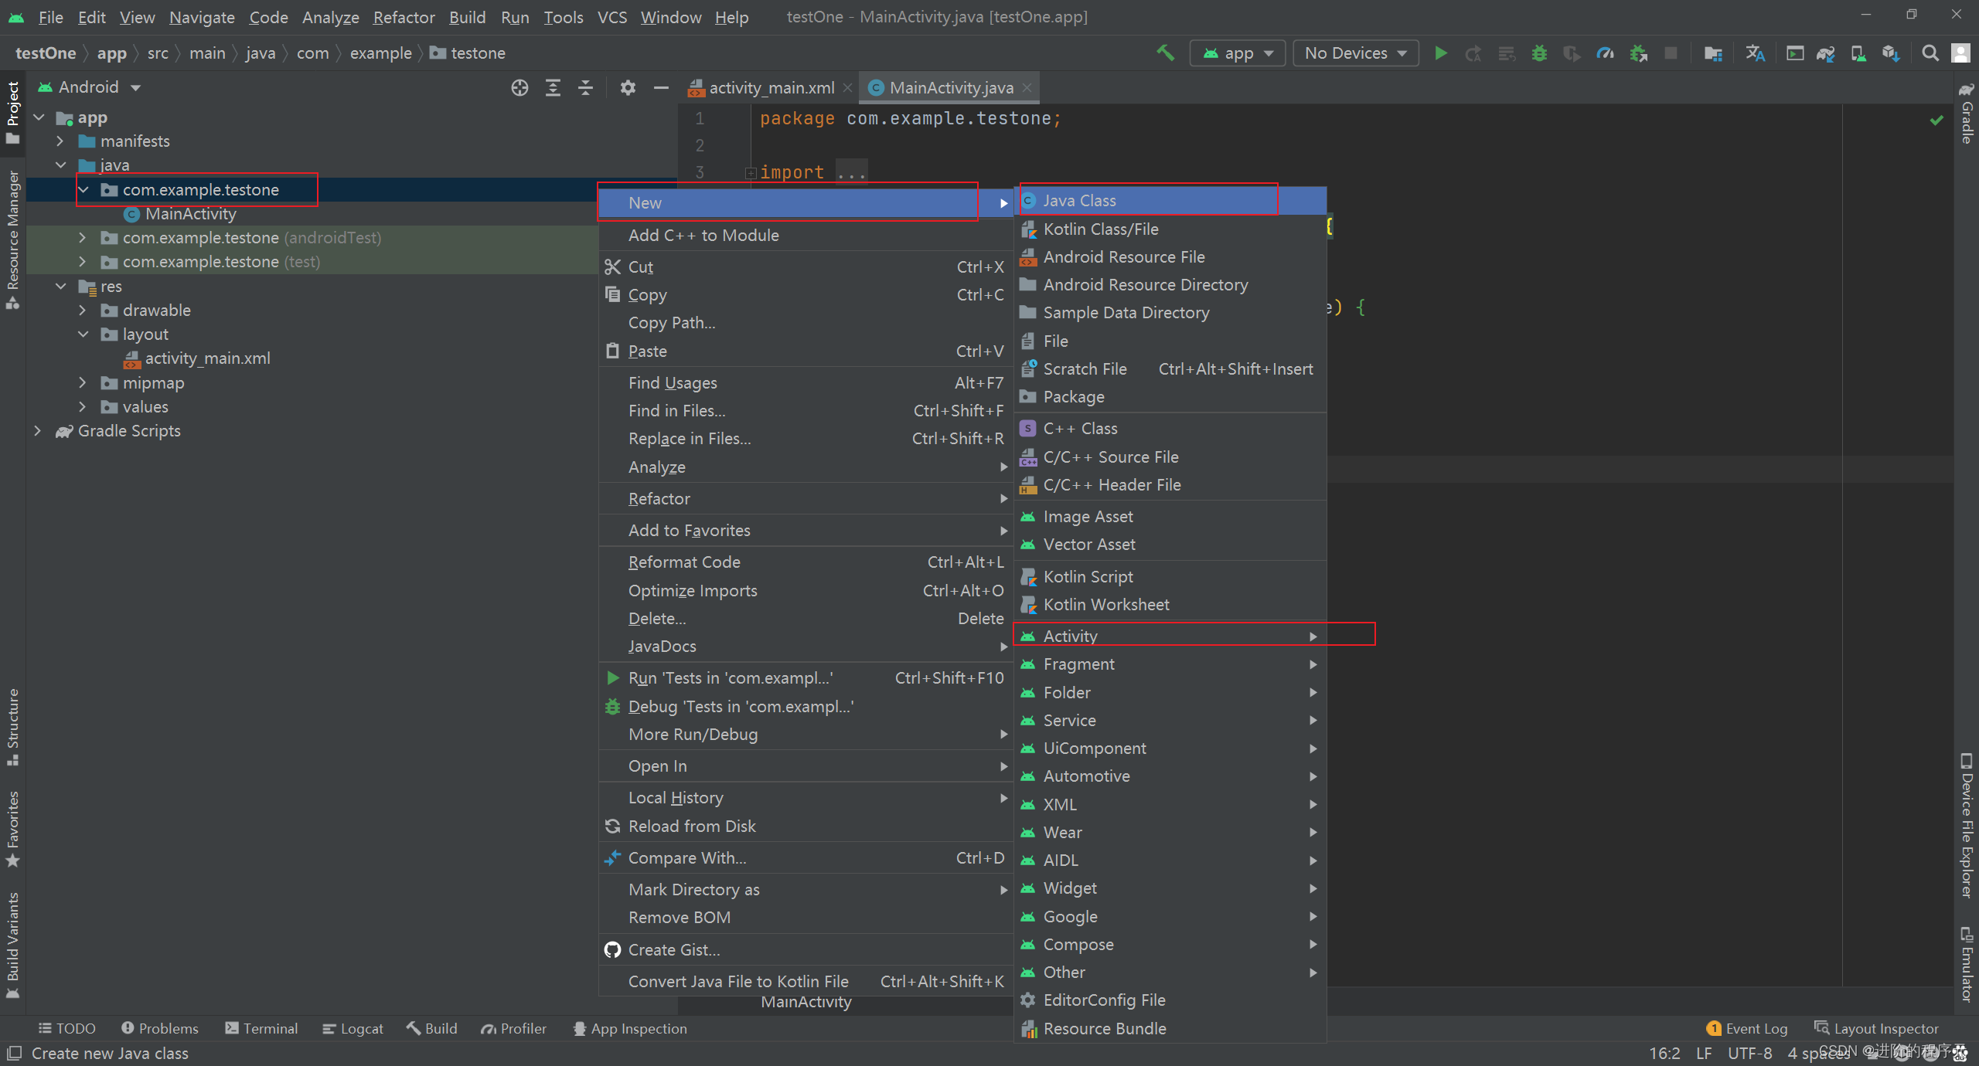This screenshot has width=1979, height=1066.
Task: Select MainActivity class in project tree
Action: (x=190, y=214)
